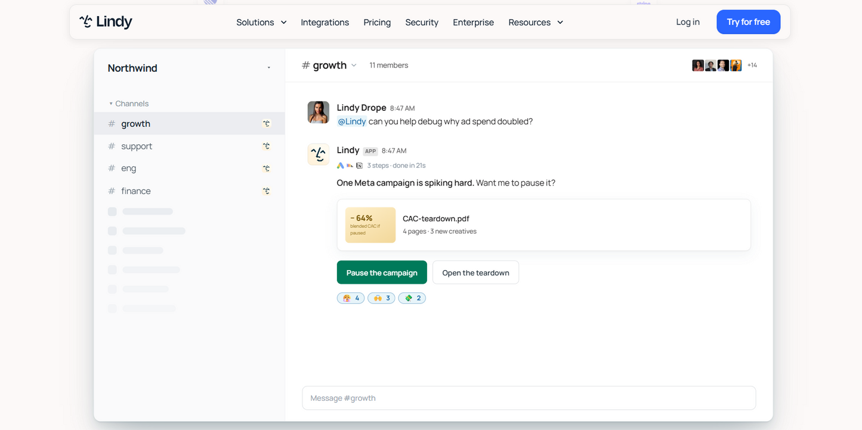
Task: Toggle the money emoji reaction 2
Action: (x=412, y=298)
